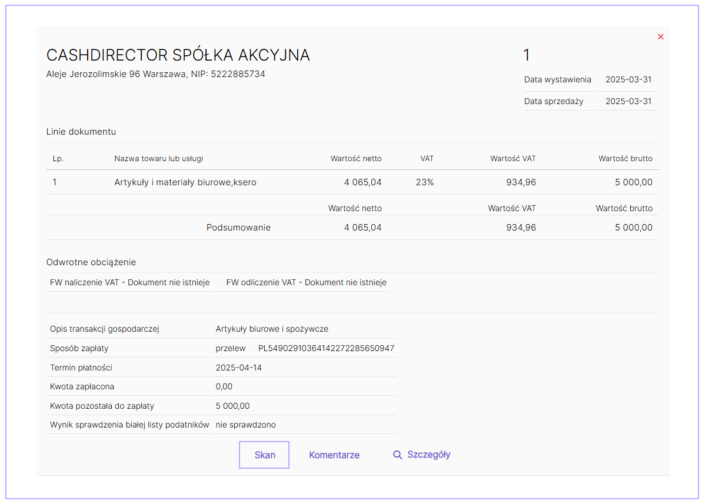Click white list result nie sprawdzono

(x=245, y=425)
